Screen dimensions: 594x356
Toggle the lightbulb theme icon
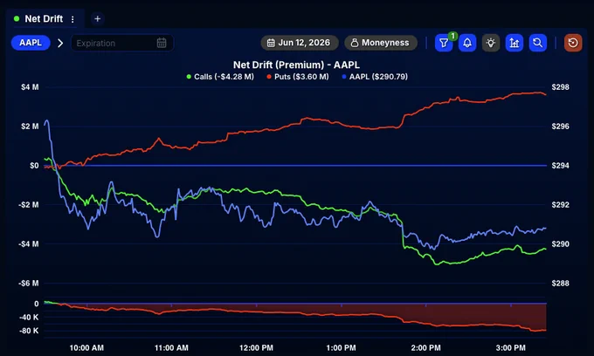click(x=491, y=43)
